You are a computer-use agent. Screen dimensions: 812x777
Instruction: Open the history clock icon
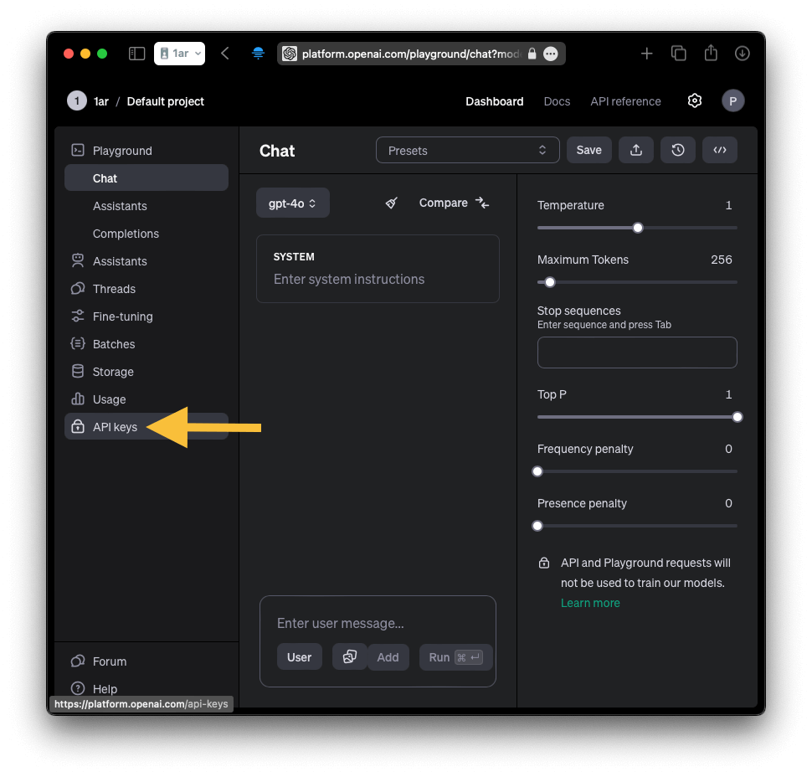pos(678,150)
